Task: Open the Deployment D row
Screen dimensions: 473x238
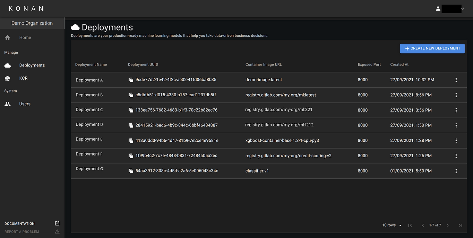Action: (x=89, y=125)
